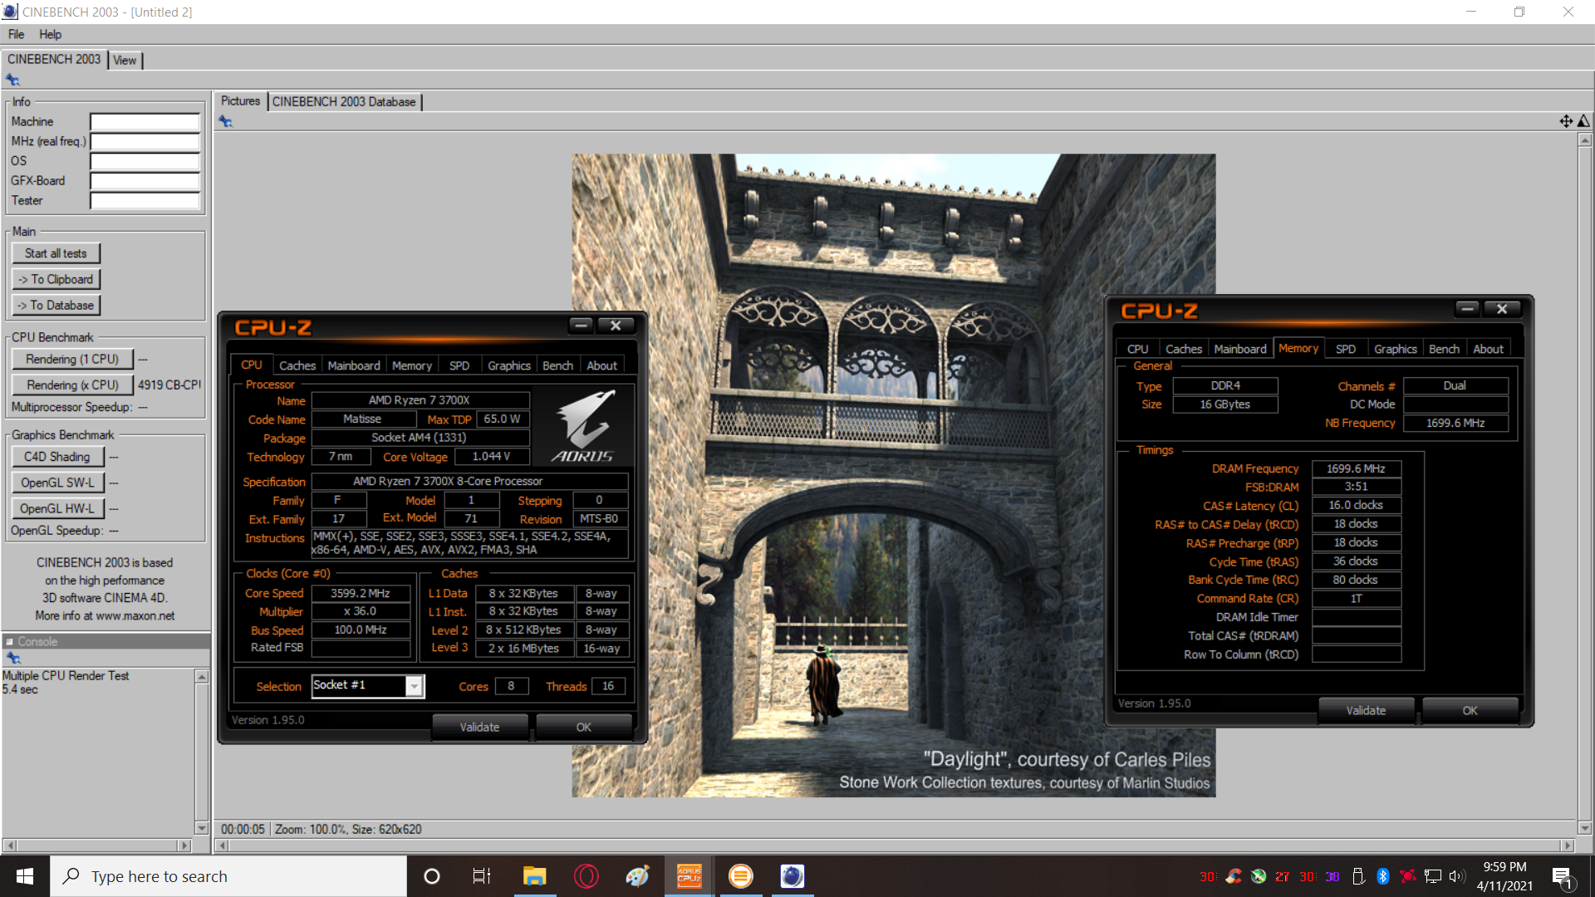This screenshot has height=897, width=1595.
Task: Click the AORUS logo in CPU-Z
Action: click(x=583, y=426)
